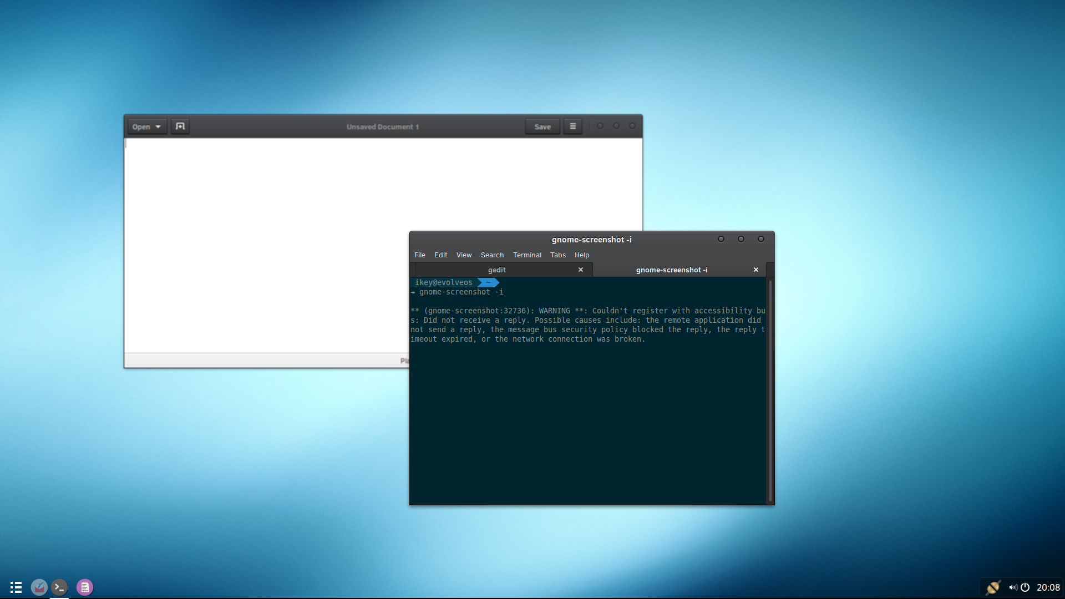Open the gedit hamburger menu
The image size is (1065, 599).
[x=573, y=126]
